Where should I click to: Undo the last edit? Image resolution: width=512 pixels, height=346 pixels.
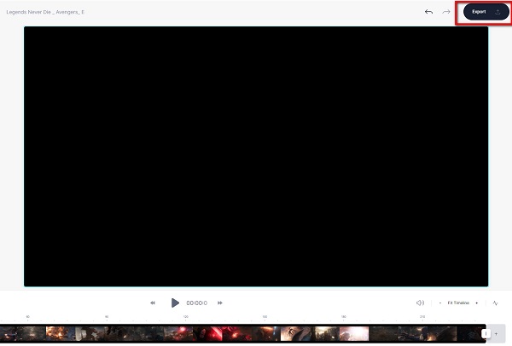pos(428,12)
